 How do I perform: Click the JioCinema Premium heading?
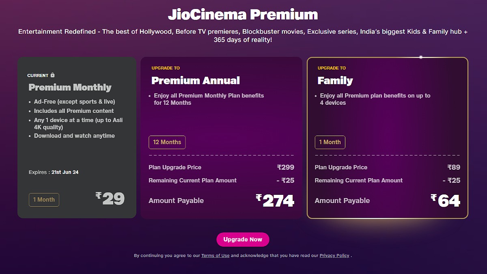pos(243,15)
